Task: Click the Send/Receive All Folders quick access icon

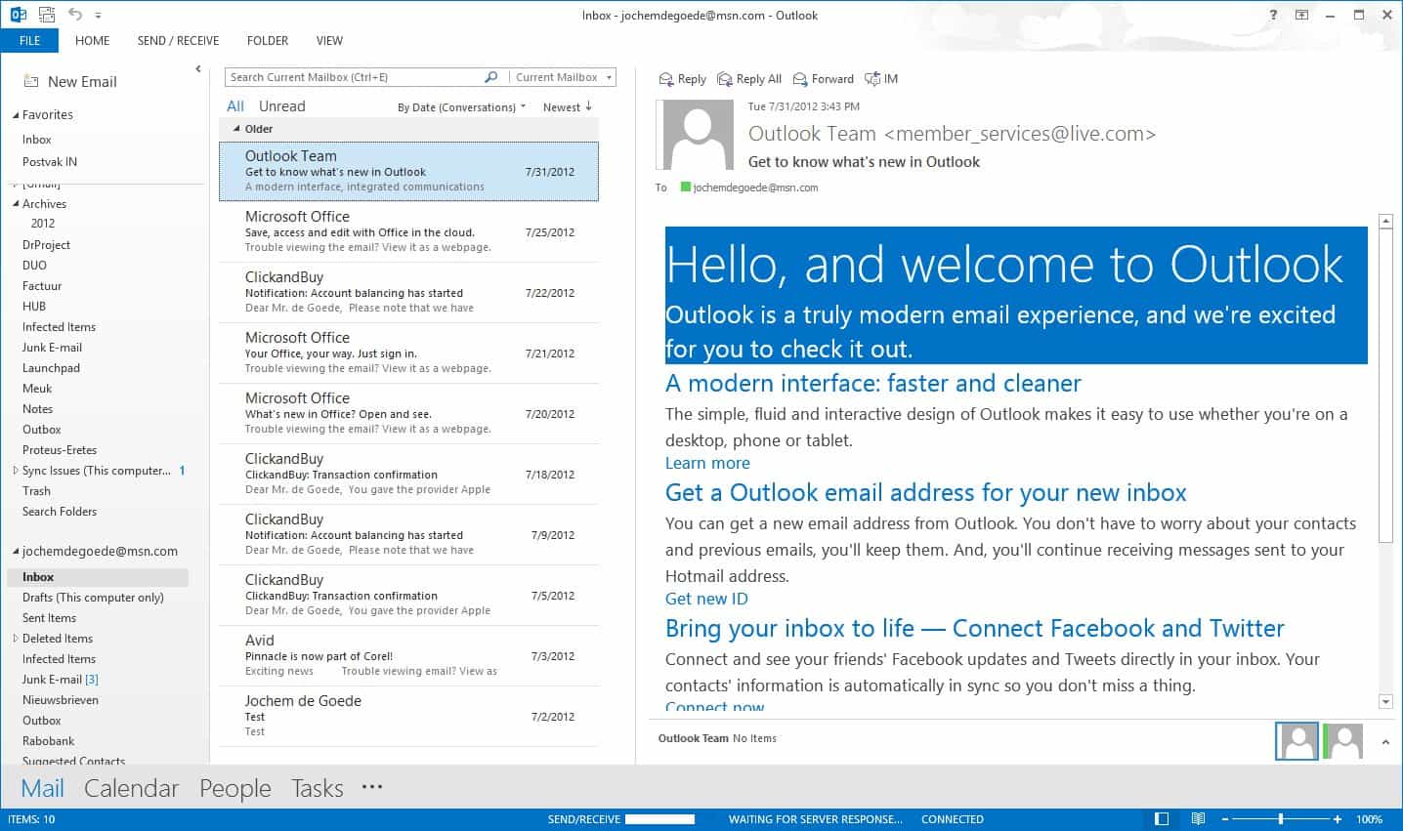Action: pos(46,15)
